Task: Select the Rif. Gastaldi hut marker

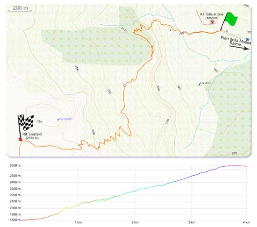Action: 20,139
